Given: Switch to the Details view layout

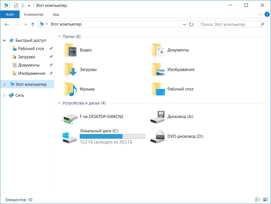Looking at the screenshot, I should click(258, 200).
